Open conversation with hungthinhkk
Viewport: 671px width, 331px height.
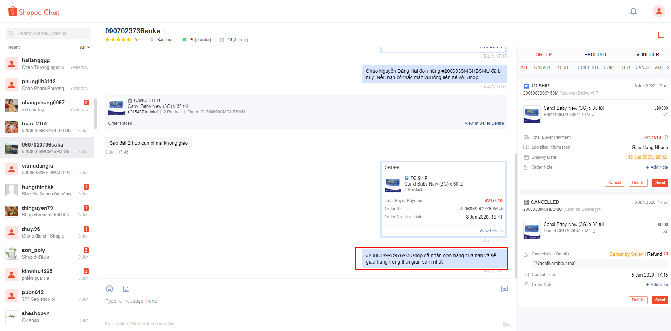tap(47, 190)
